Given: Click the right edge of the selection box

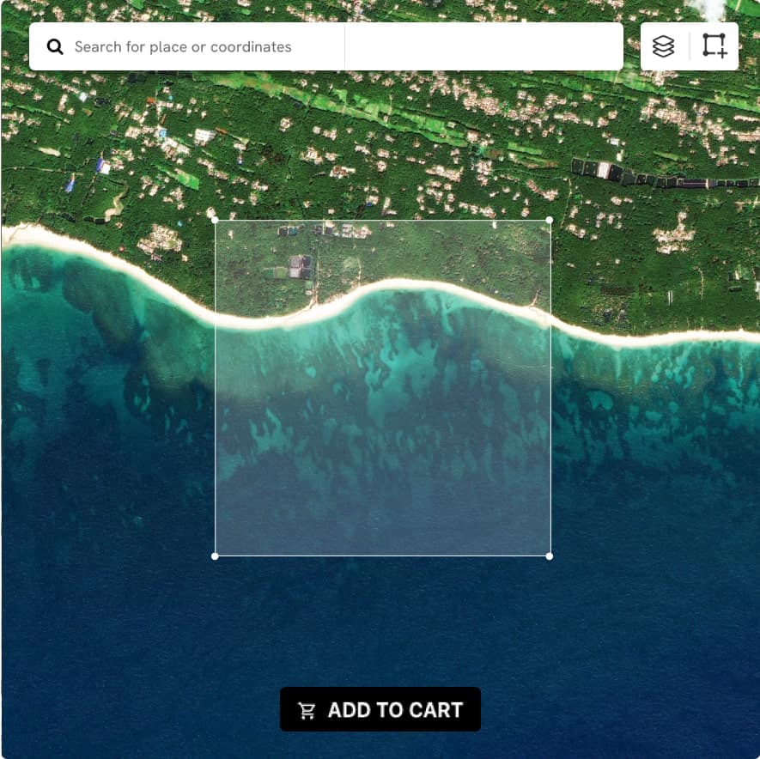Looking at the screenshot, I should click(x=550, y=386).
